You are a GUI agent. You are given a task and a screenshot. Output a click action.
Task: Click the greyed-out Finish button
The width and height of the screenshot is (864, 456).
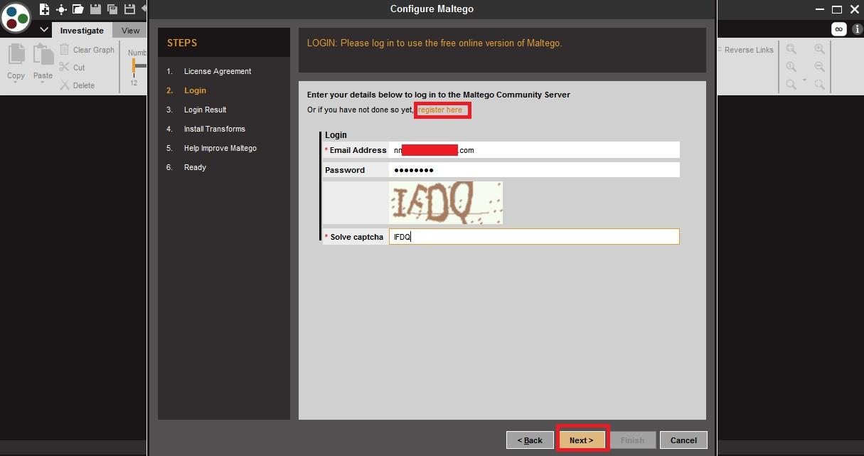(x=632, y=440)
